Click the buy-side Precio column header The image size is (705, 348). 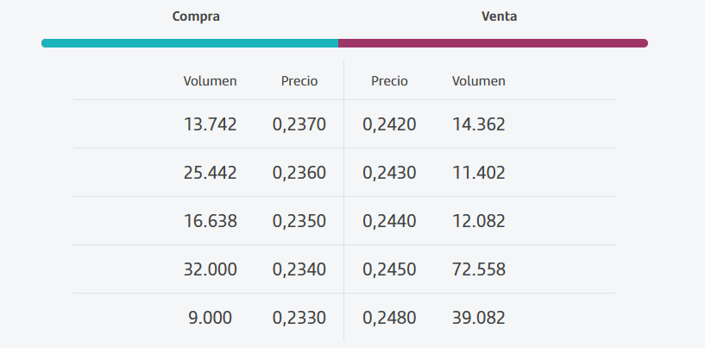pos(299,81)
